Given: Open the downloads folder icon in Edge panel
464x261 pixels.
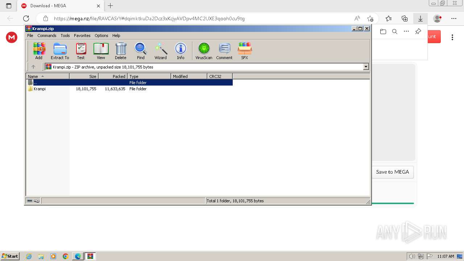Looking at the screenshot, I should pos(383,32).
